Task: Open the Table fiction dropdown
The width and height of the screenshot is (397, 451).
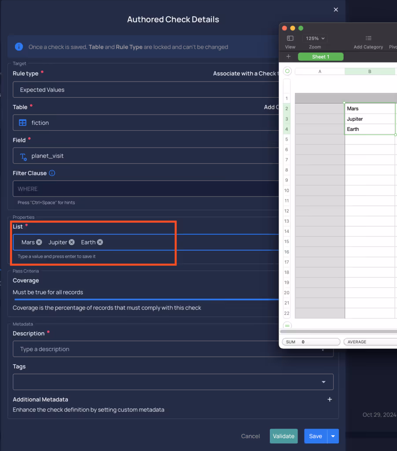Action: click(x=146, y=123)
